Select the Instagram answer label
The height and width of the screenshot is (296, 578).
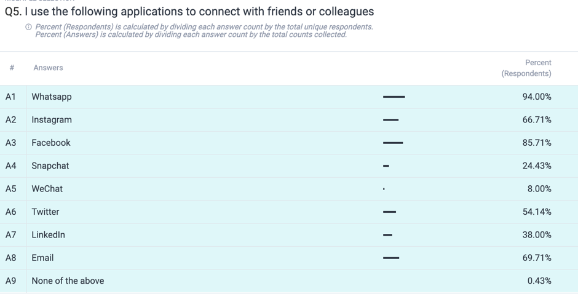coord(52,119)
